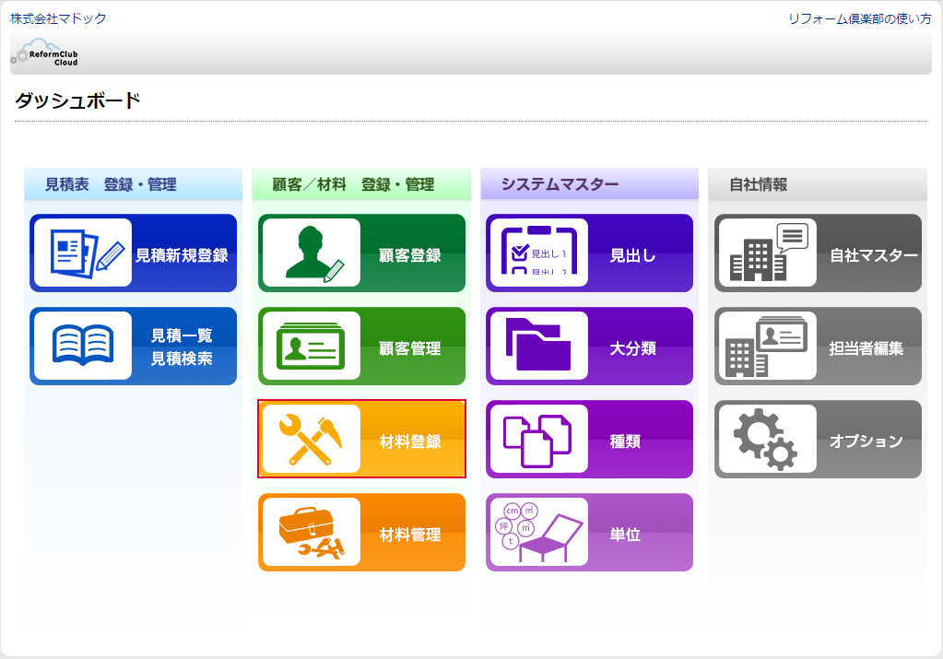943x659 pixels.
Task: Click the open book estimate list icon
Action: click(x=83, y=346)
